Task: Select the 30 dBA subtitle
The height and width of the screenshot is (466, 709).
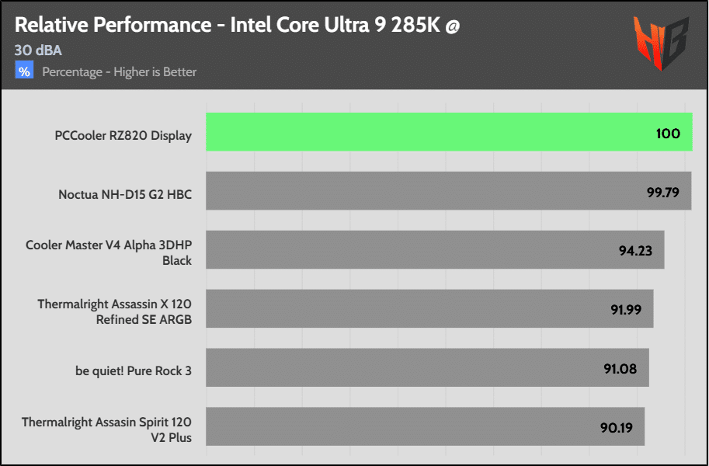Action: (x=38, y=50)
